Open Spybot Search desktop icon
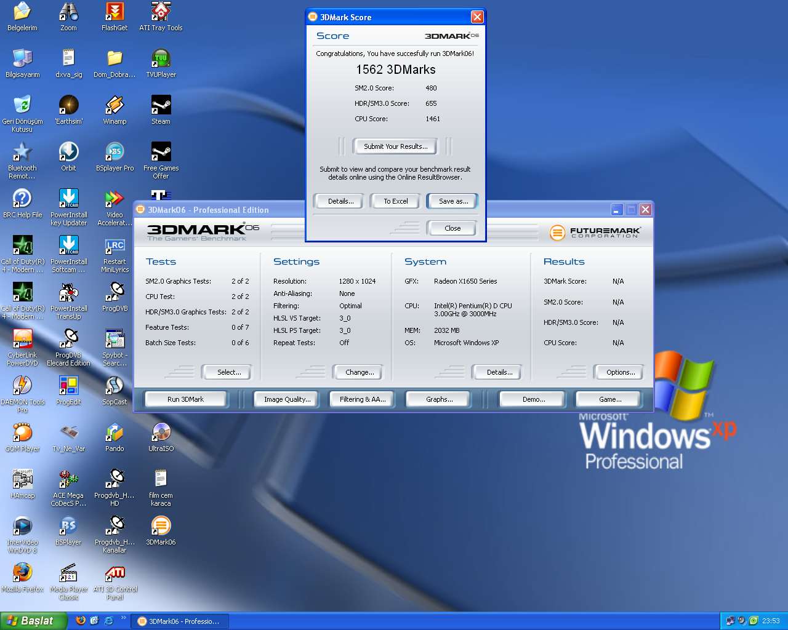This screenshot has width=788, height=630. (x=115, y=348)
